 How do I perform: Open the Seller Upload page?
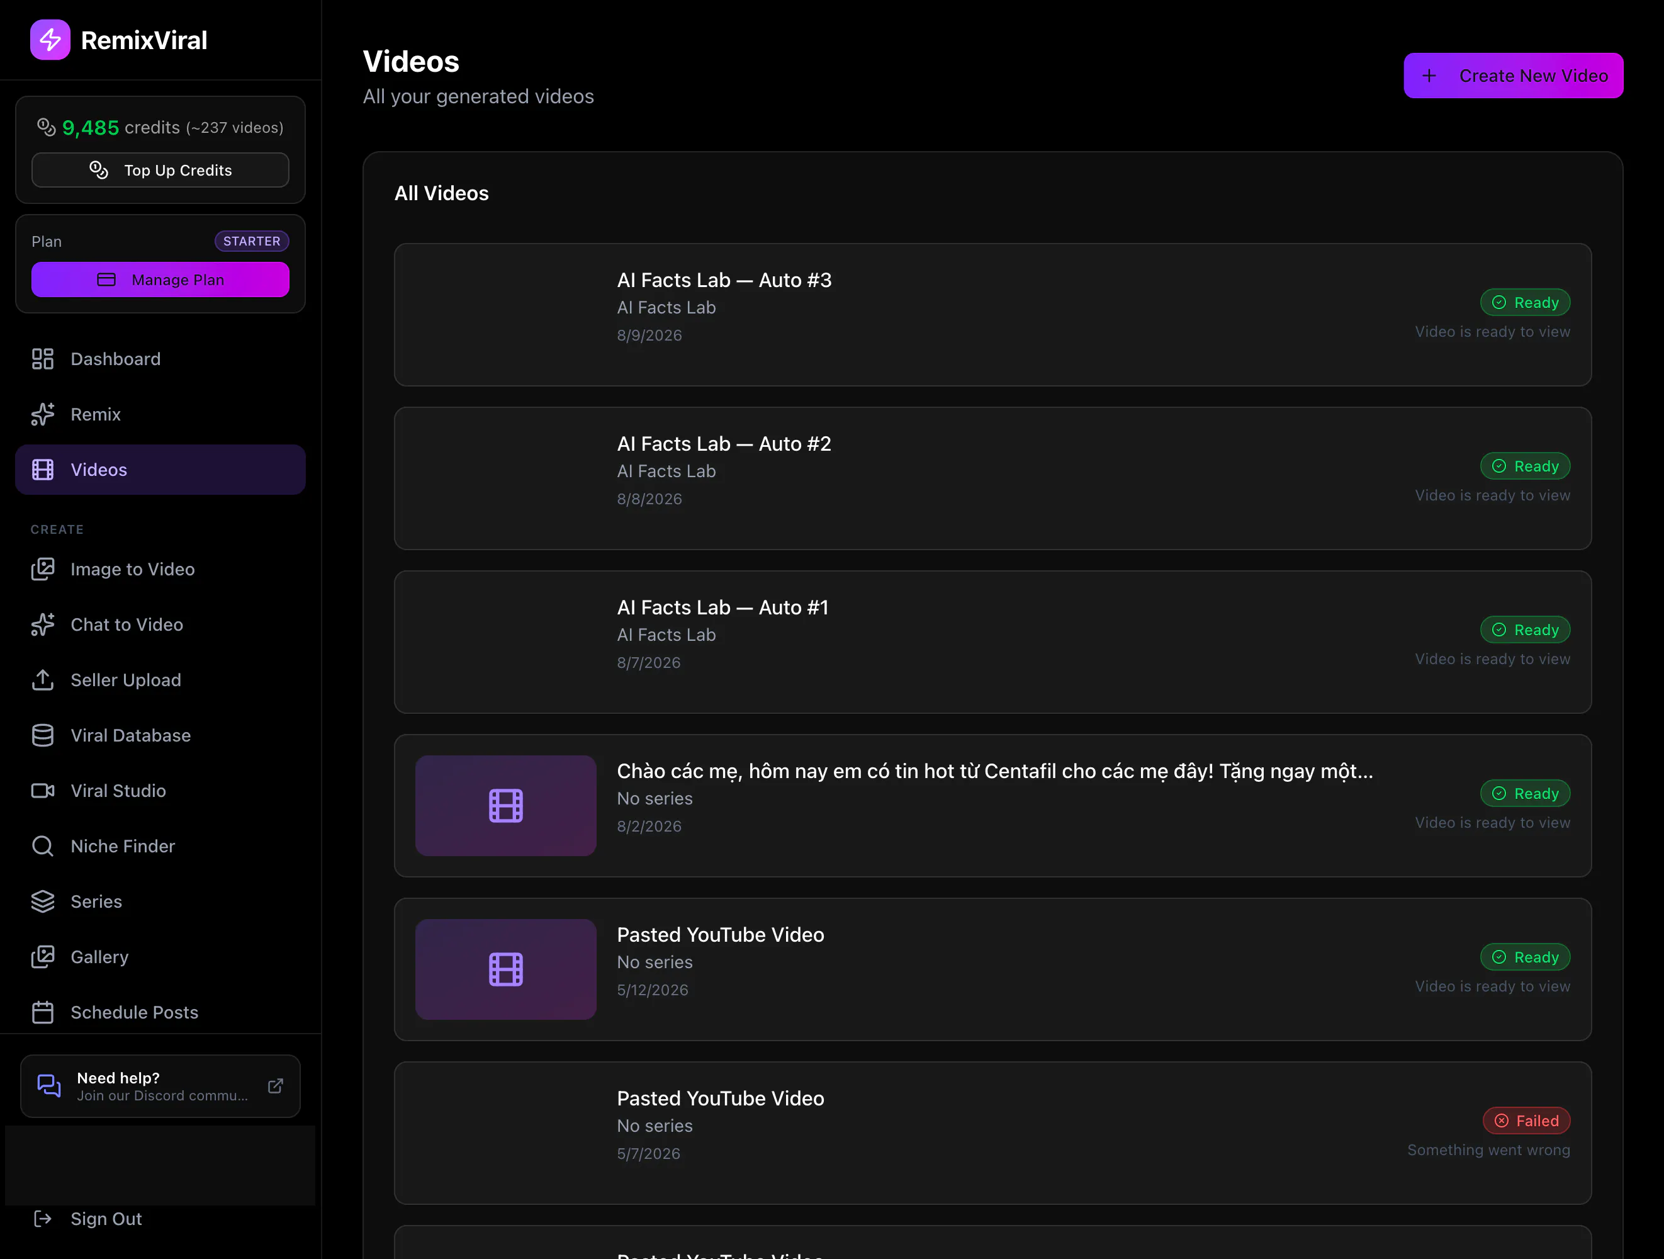(x=160, y=679)
